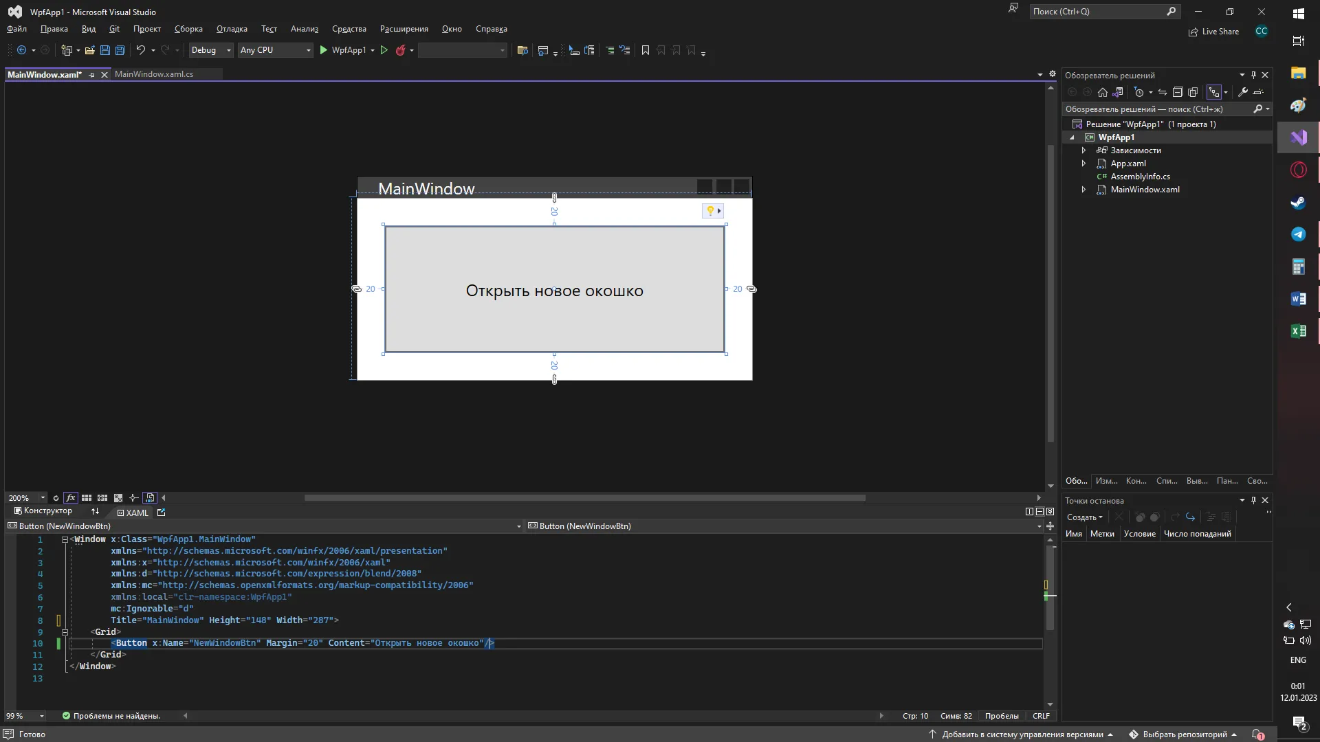
Task: Expand the App.xaml tree node
Action: coord(1083,164)
